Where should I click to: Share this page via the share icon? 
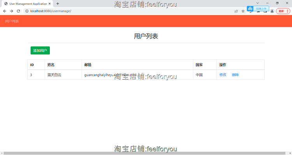coord(236,11)
